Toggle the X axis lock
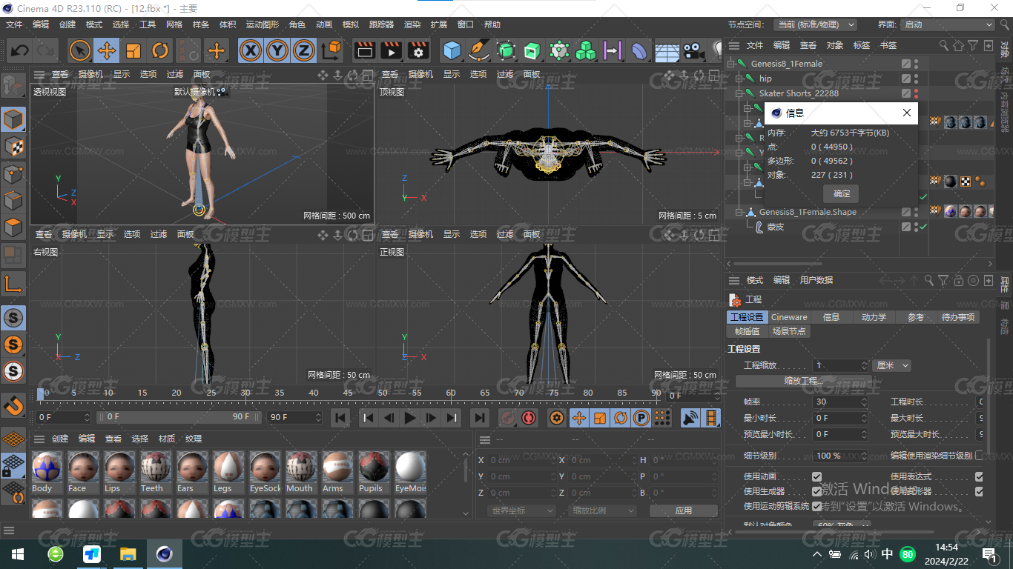This screenshot has height=569, width=1013. 251,50
